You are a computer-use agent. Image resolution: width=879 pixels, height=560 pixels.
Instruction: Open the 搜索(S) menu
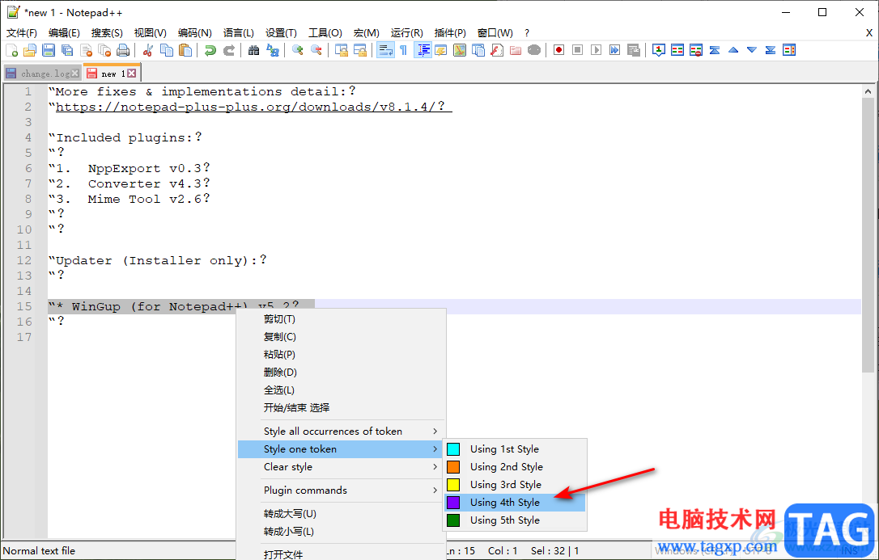107,33
